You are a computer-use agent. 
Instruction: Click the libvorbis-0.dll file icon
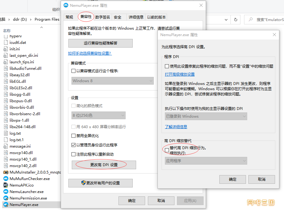coord(6,107)
